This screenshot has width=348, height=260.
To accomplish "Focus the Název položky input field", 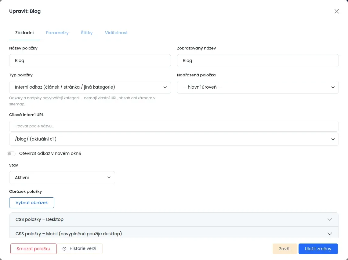I will coord(90,61).
